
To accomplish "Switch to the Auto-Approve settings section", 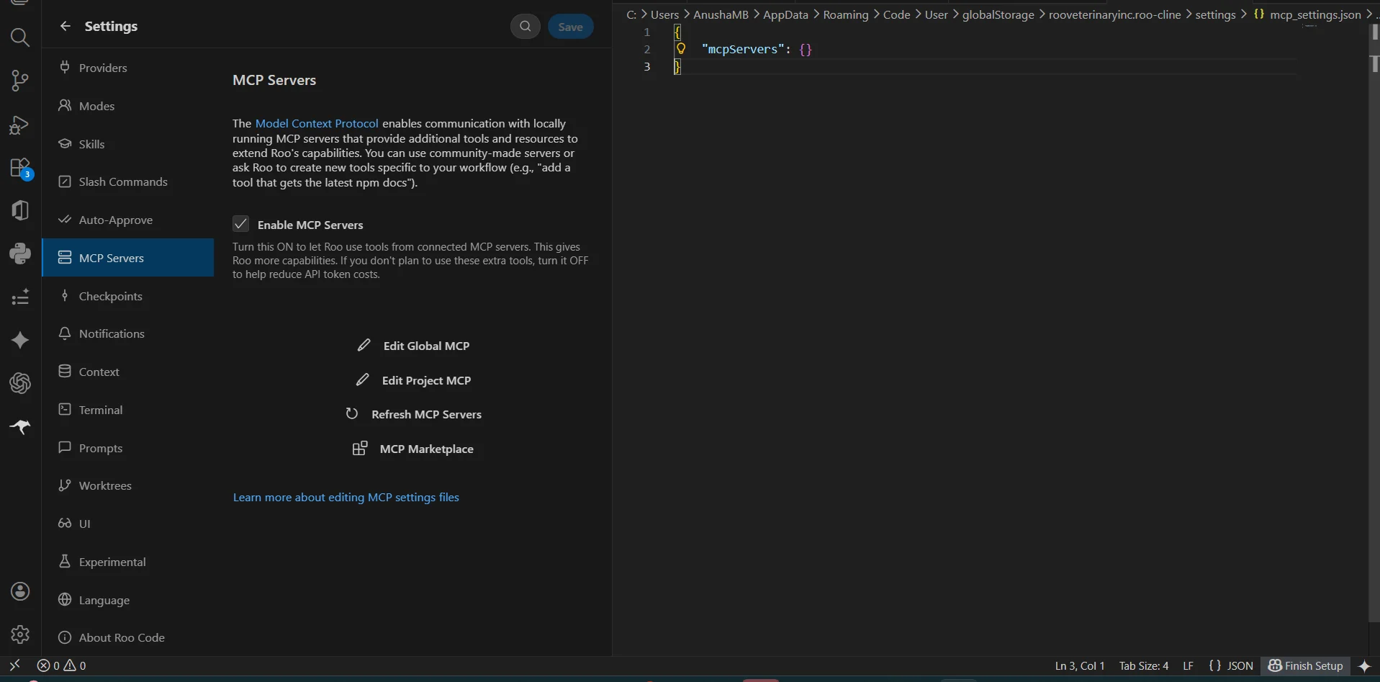I will 115,220.
